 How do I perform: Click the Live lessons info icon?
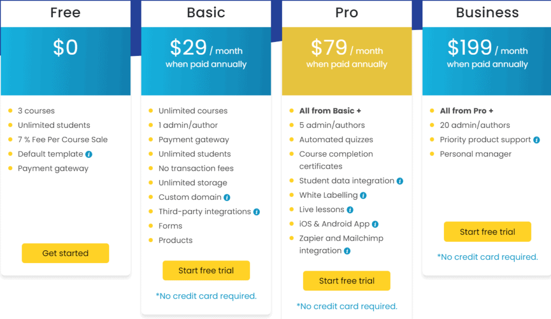[349, 210]
